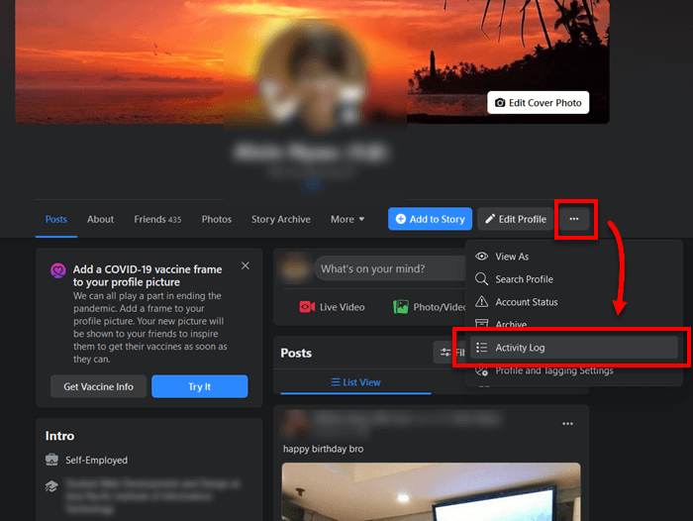
Task: Open options on the happy birthday post
Action: [567, 424]
